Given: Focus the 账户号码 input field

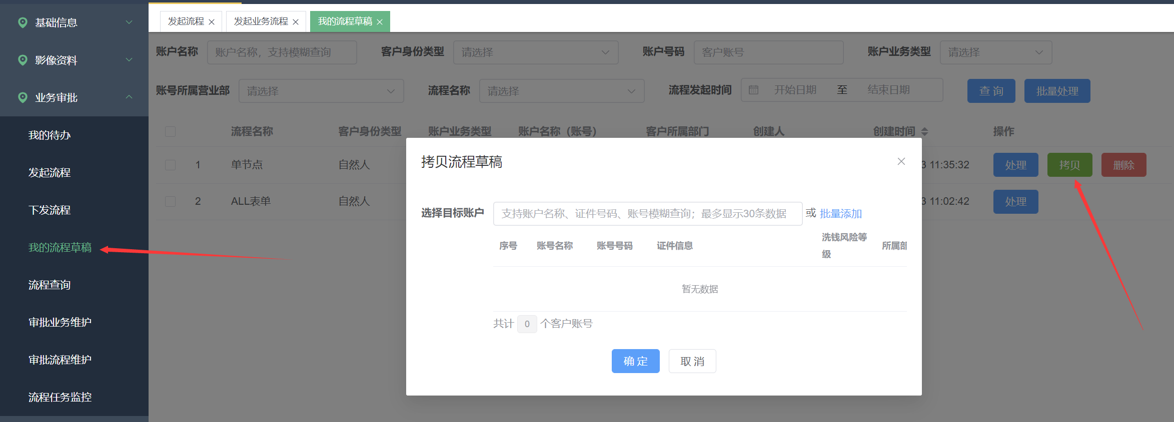Looking at the screenshot, I should tap(769, 52).
